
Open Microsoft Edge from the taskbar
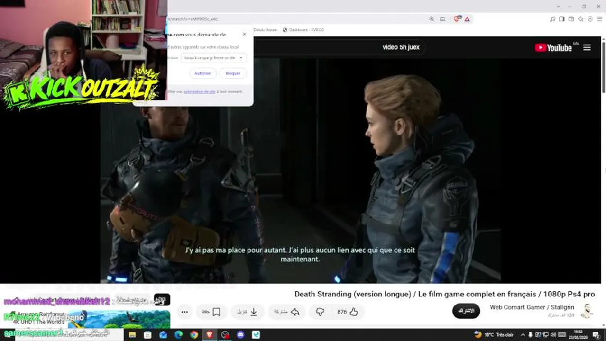(179, 335)
